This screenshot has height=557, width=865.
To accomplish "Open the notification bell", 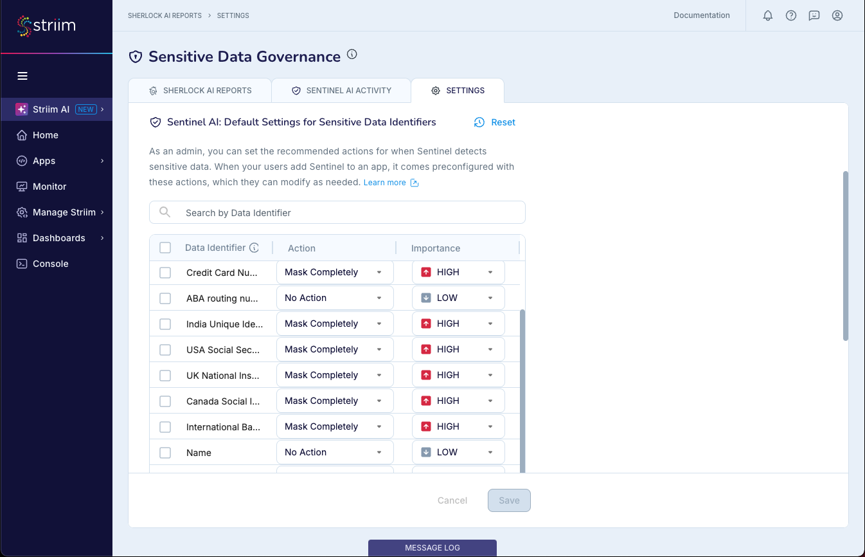I will [767, 15].
